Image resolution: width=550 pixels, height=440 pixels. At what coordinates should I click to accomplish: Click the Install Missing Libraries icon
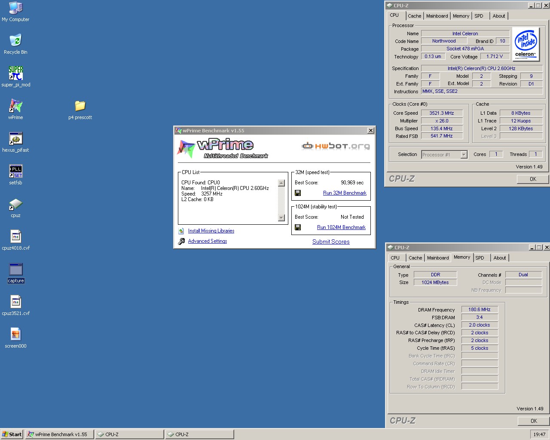tap(181, 231)
